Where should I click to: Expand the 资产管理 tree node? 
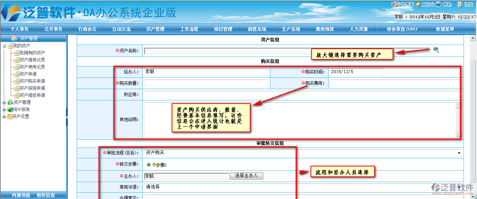point(4,103)
